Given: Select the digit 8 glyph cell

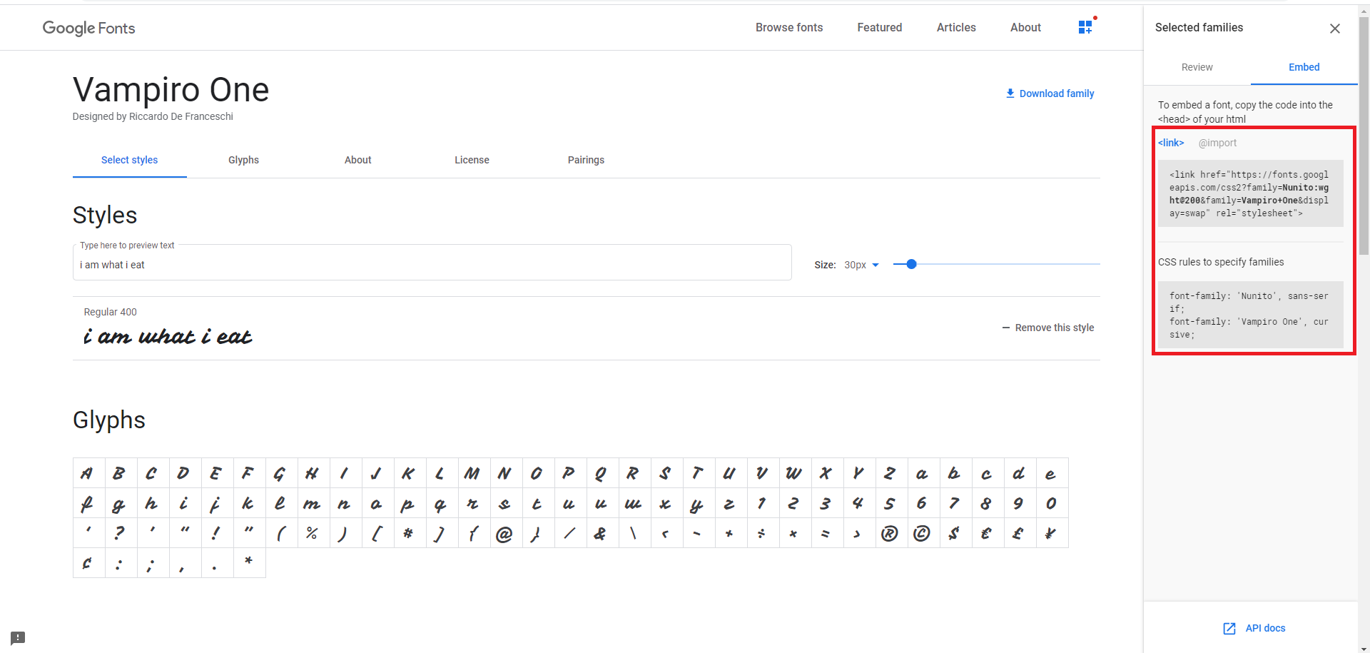Looking at the screenshot, I should pos(988,503).
